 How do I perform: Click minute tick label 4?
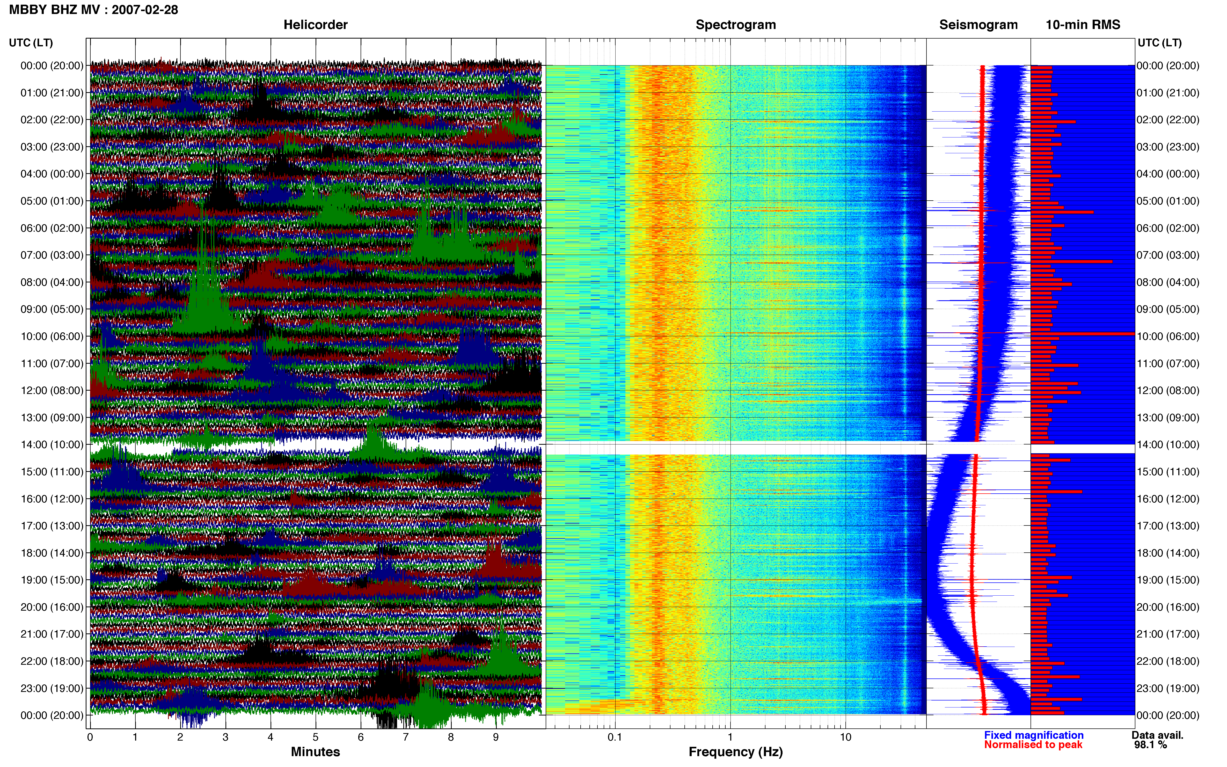point(270,737)
